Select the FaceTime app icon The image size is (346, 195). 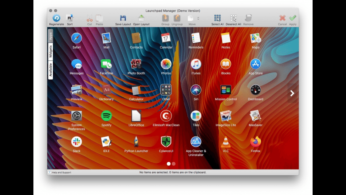click(x=106, y=64)
